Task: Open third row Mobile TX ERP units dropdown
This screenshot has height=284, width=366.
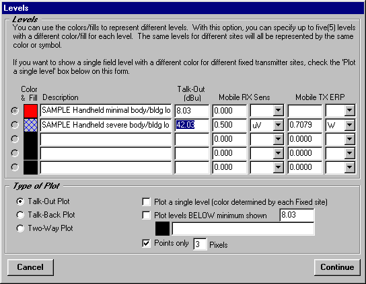Action: (x=349, y=140)
